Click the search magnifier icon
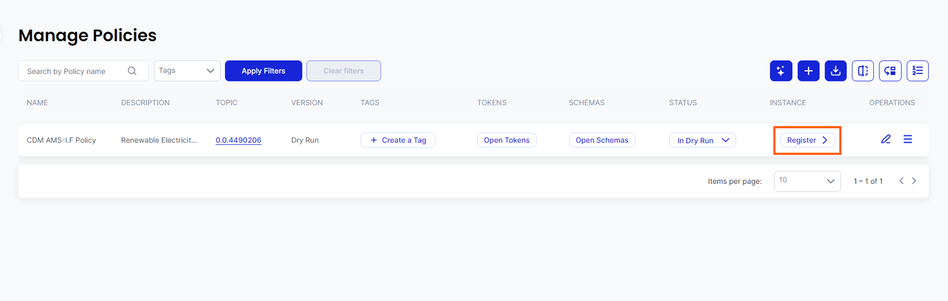Image resolution: width=948 pixels, height=301 pixels. click(x=132, y=71)
